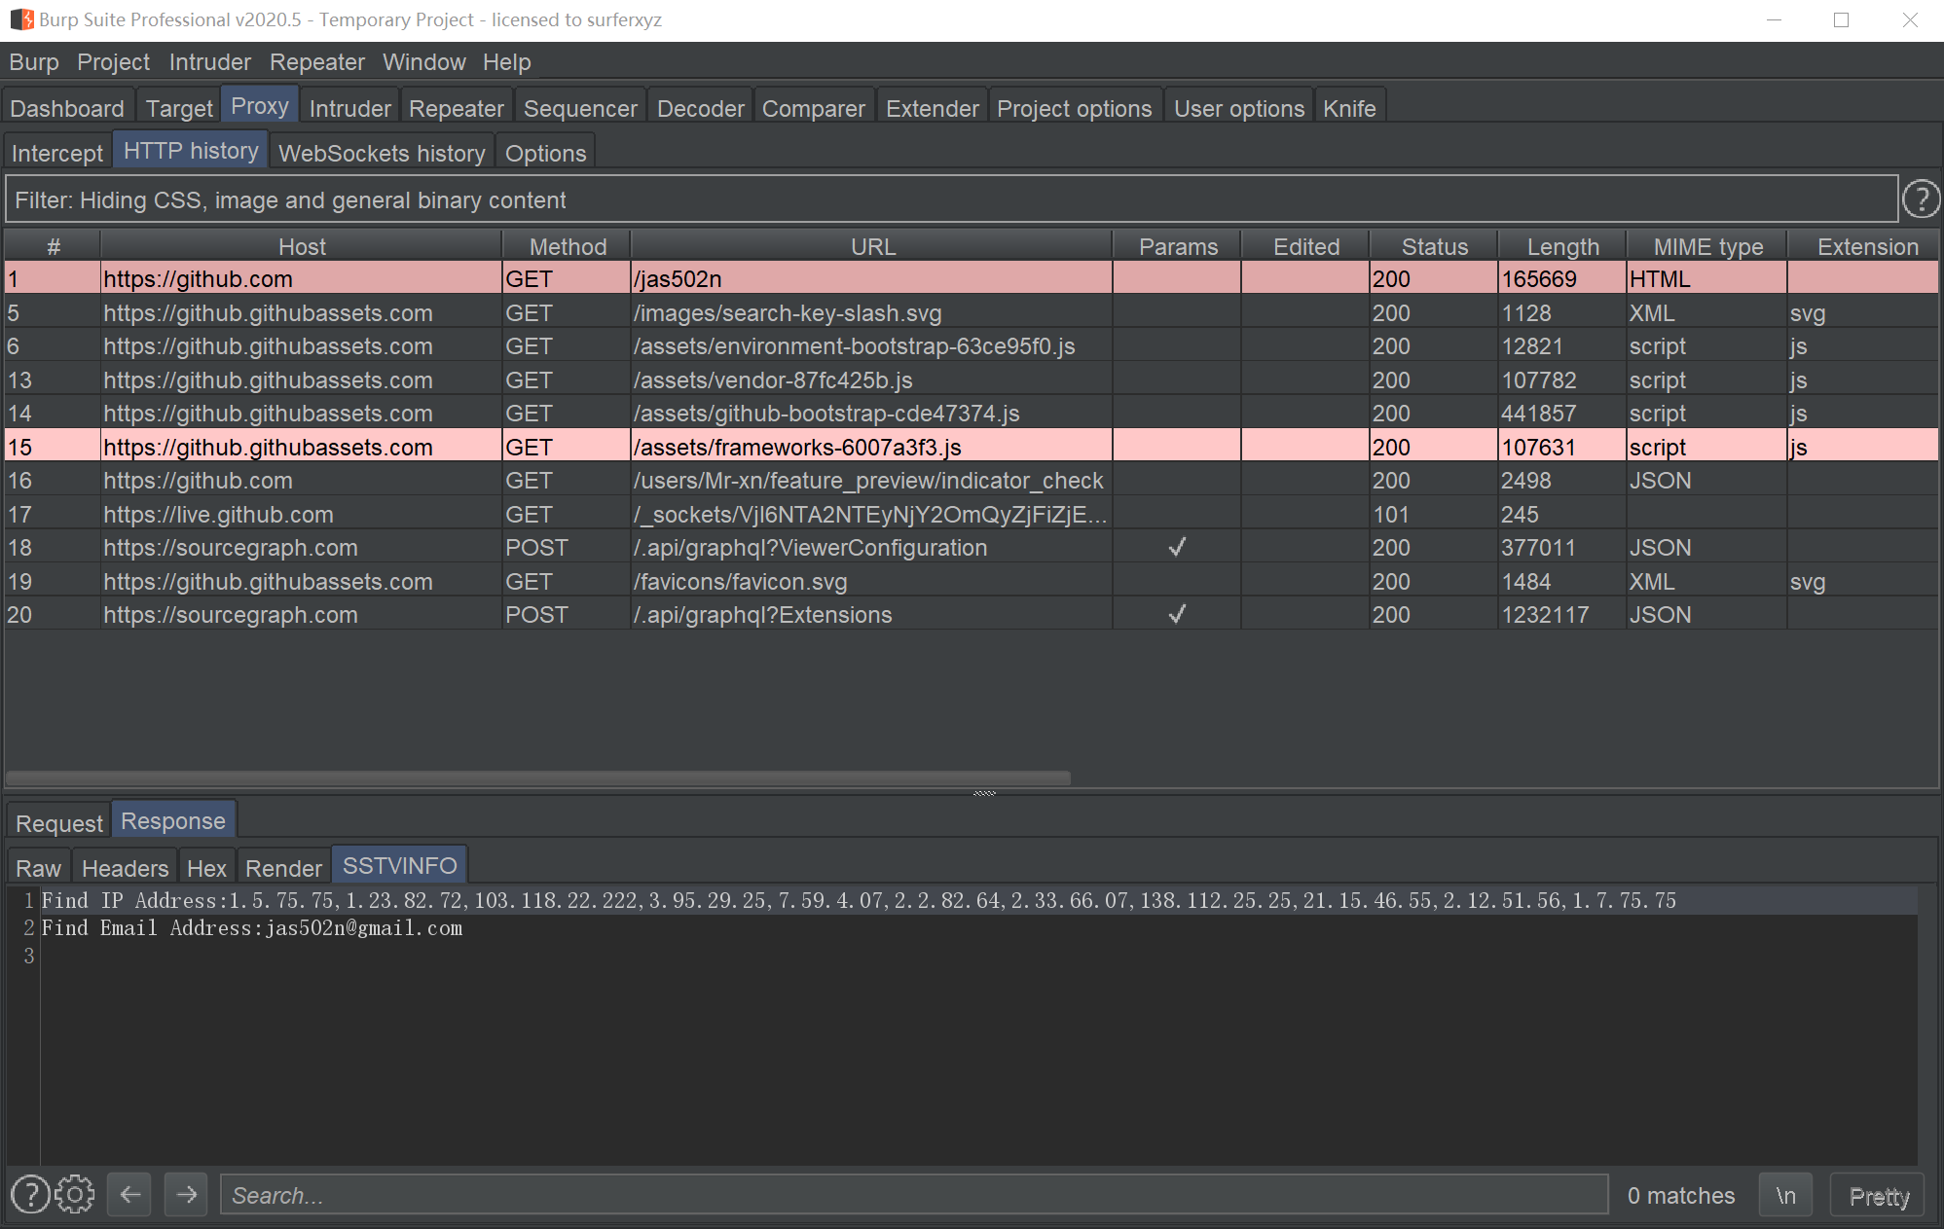This screenshot has width=1944, height=1229.
Task: Click the Options tab in Proxy
Action: 546,152
